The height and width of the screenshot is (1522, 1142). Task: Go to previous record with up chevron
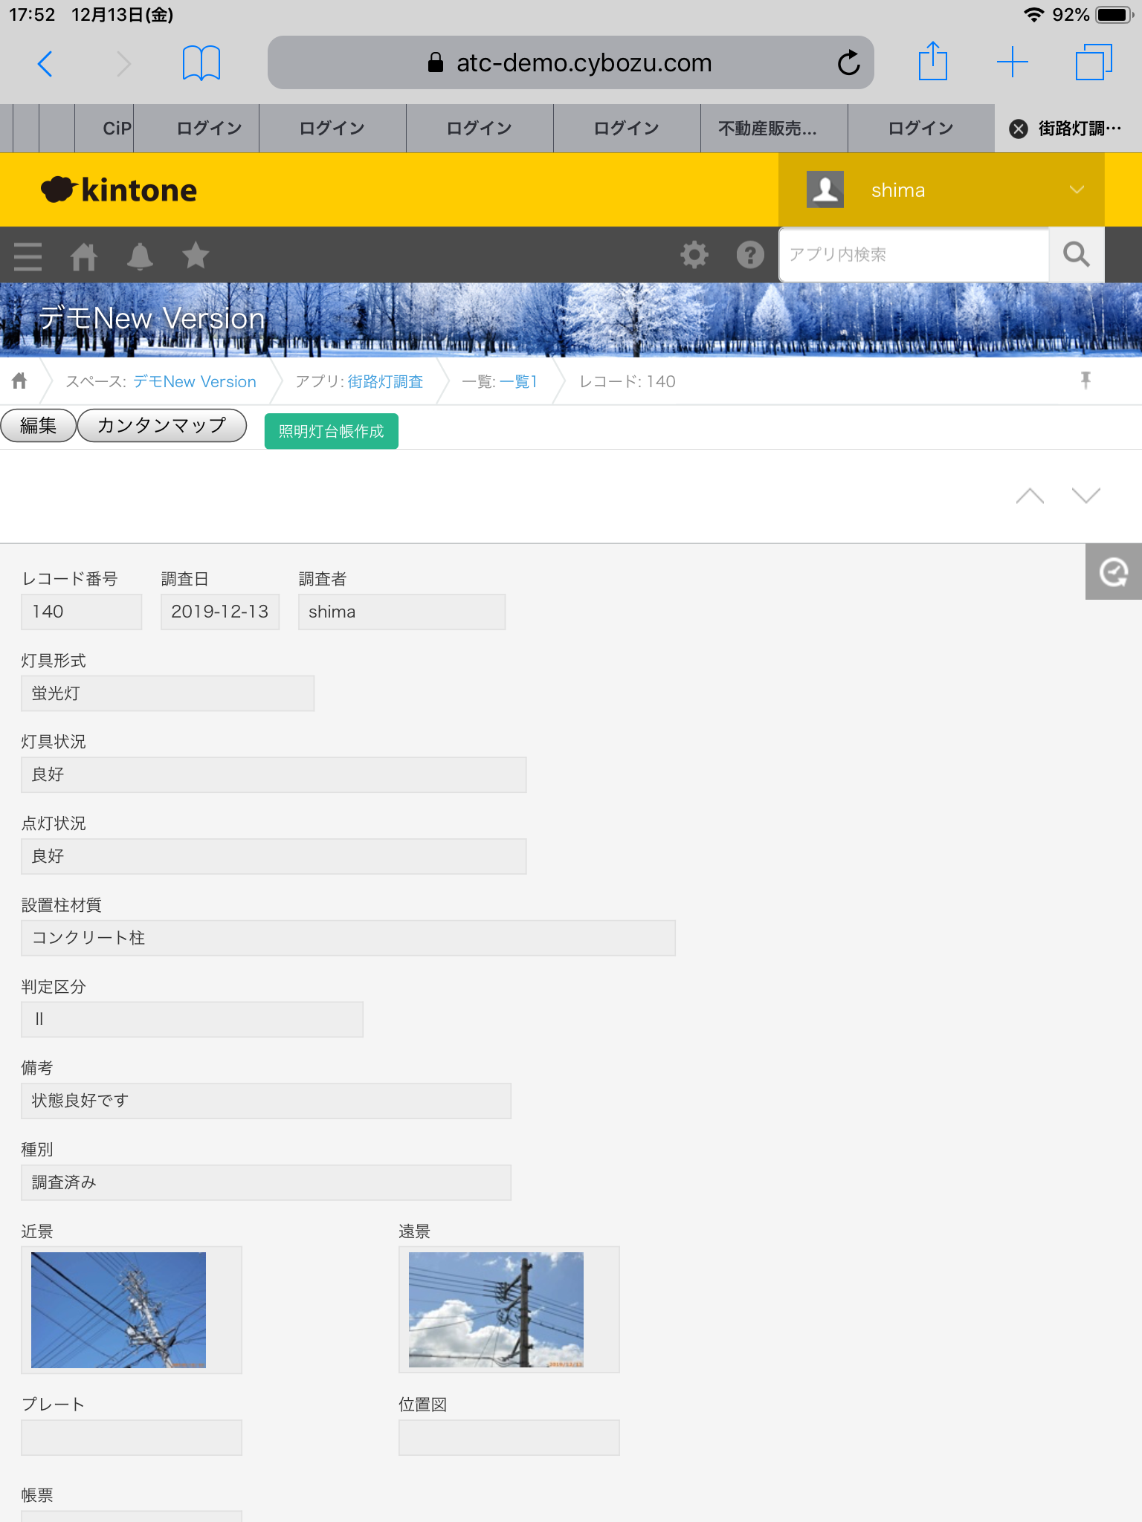point(1030,496)
